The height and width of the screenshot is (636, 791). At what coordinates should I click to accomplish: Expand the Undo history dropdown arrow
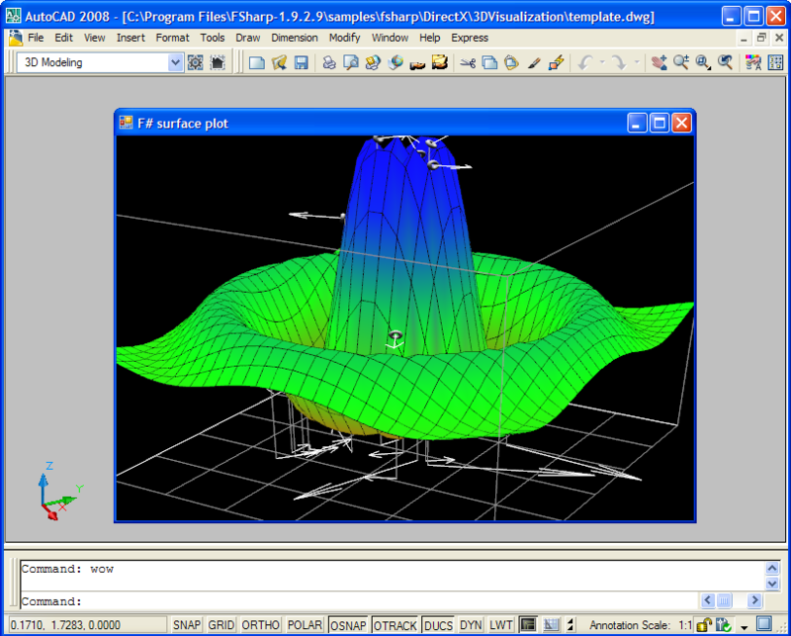point(601,62)
